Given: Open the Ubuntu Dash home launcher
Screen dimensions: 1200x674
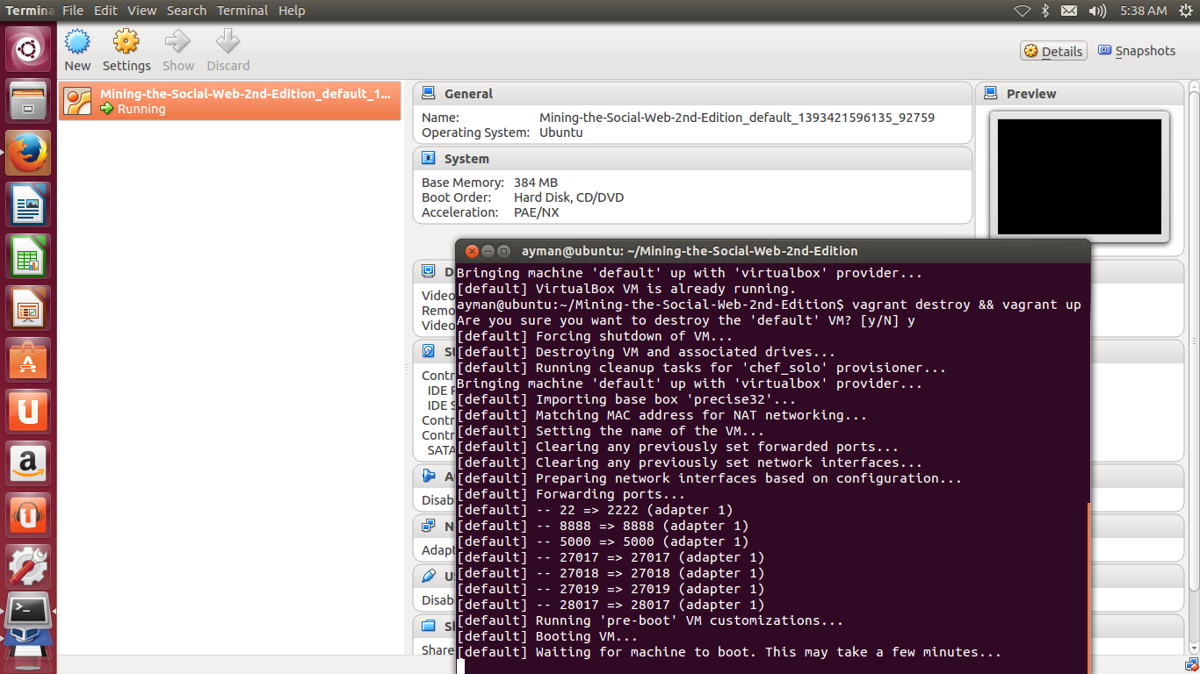Looking at the screenshot, I should [28, 49].
